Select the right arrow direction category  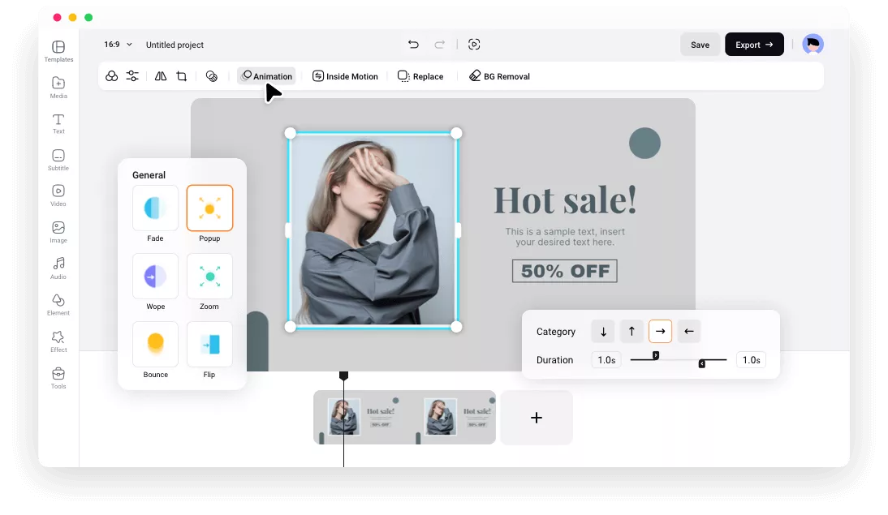pyautogui.click(x=660, y=331)
